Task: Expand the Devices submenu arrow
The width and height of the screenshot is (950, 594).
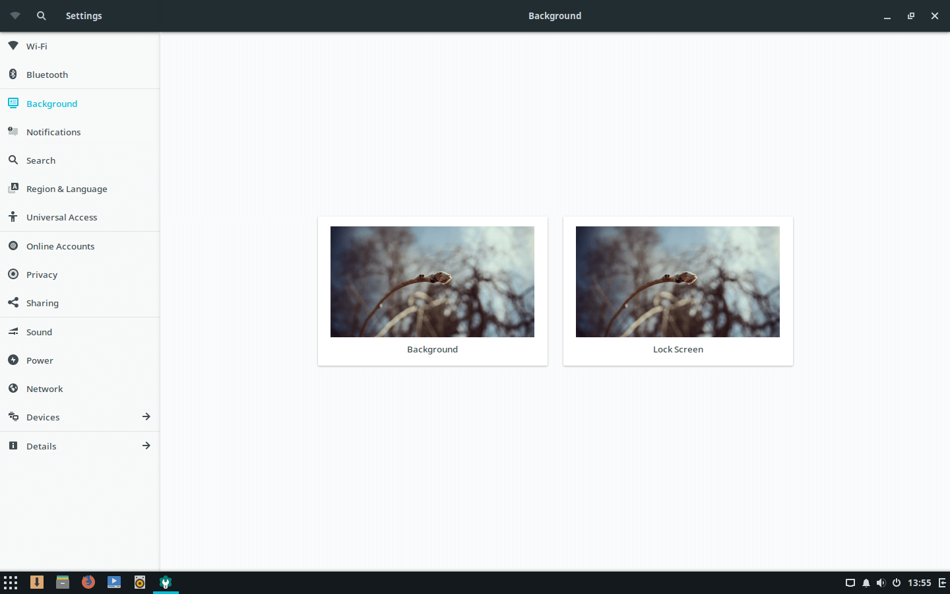Action: (146, 416)
